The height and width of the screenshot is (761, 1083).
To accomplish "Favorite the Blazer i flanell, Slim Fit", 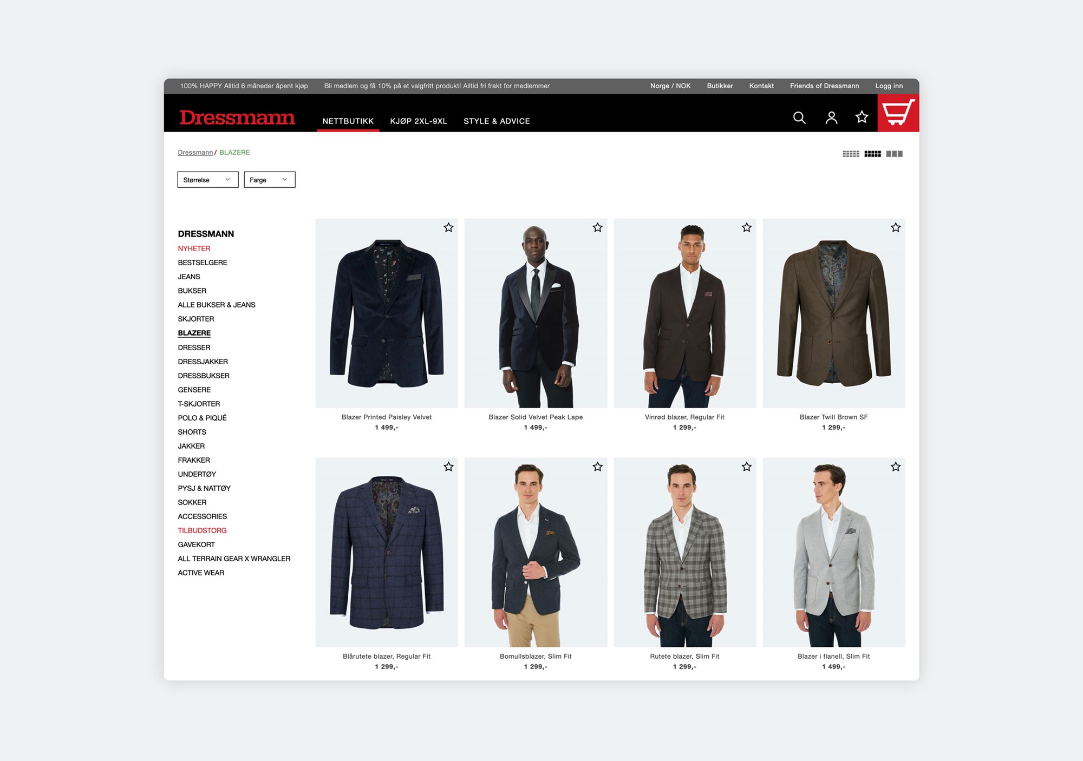I will tap(896, 467).
